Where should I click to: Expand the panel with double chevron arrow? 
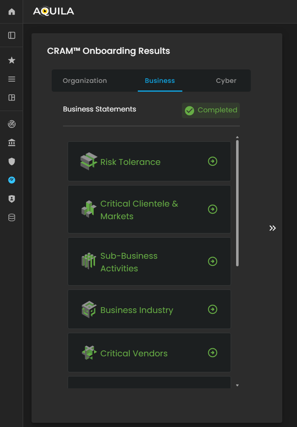click(273, 228)
